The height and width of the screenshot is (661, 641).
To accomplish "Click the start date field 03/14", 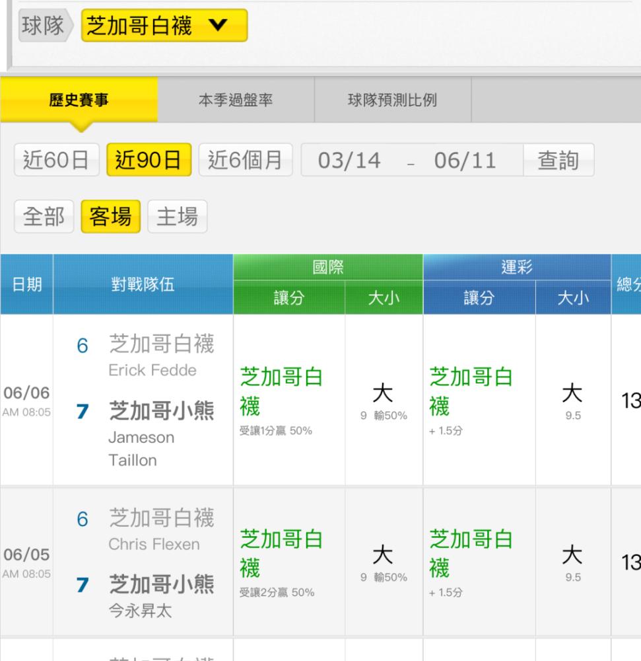I will click(349, 160).
